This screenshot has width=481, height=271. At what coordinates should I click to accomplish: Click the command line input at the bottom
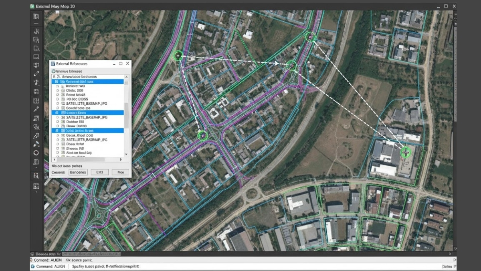coord(240,266)
